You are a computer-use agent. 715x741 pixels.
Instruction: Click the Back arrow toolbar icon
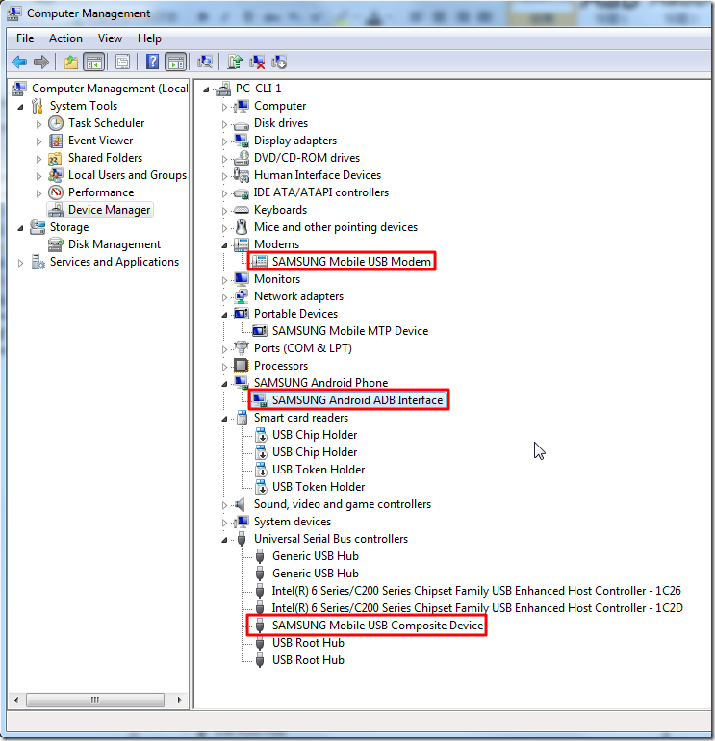[19, 62]
